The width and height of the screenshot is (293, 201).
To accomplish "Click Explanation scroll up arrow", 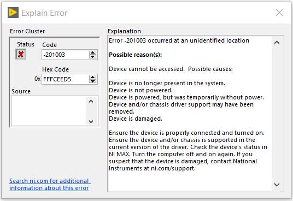I will [277, 43].
